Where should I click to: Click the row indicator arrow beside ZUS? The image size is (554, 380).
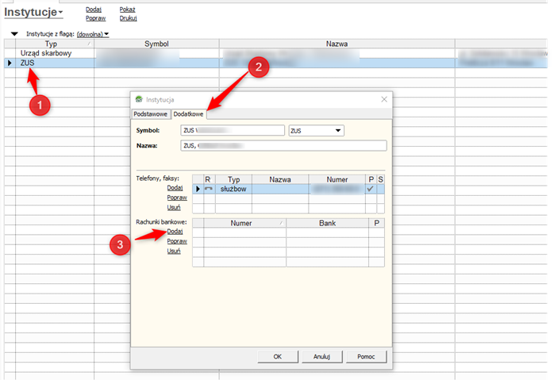point(10,63)
